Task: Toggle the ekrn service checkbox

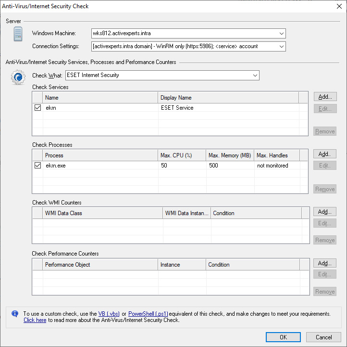Action: (37, 108)
